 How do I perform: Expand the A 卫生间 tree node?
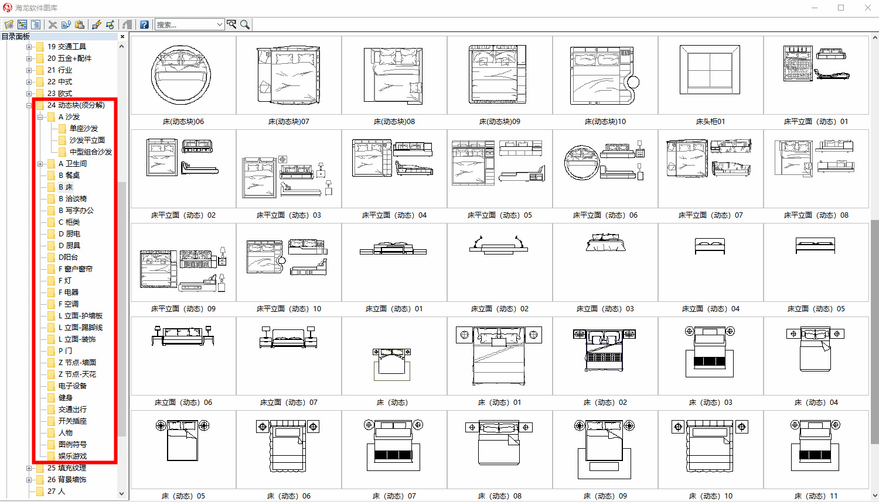tap(40, 164)
